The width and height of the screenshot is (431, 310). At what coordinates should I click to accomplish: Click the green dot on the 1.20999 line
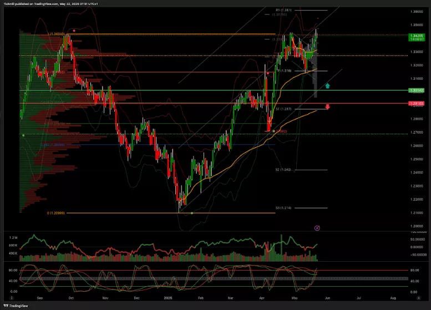[x=192, y=214]
